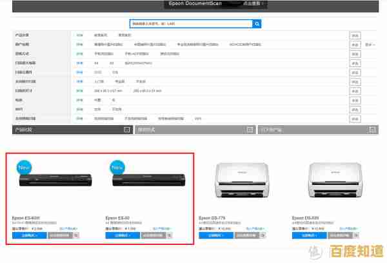
Task: Click the blue search magnifier button
Action: [257, 24]
